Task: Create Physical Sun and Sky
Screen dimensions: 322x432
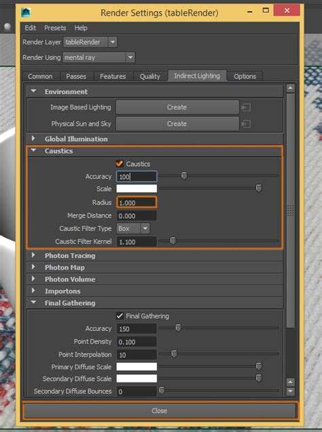Action: click(177, 124)
